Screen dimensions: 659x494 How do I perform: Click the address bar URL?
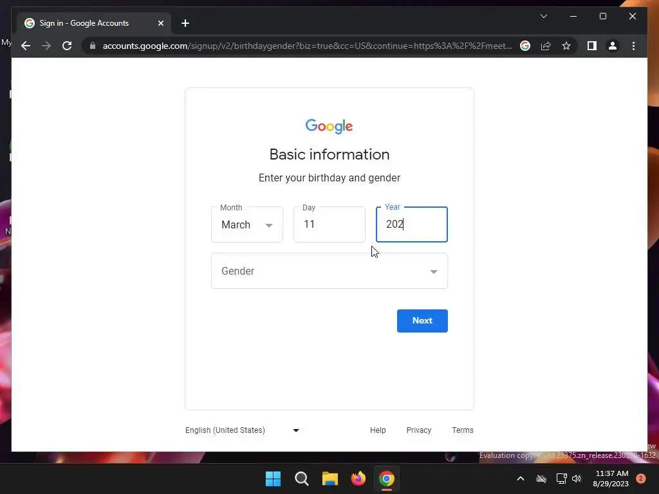tap(307, 46)
